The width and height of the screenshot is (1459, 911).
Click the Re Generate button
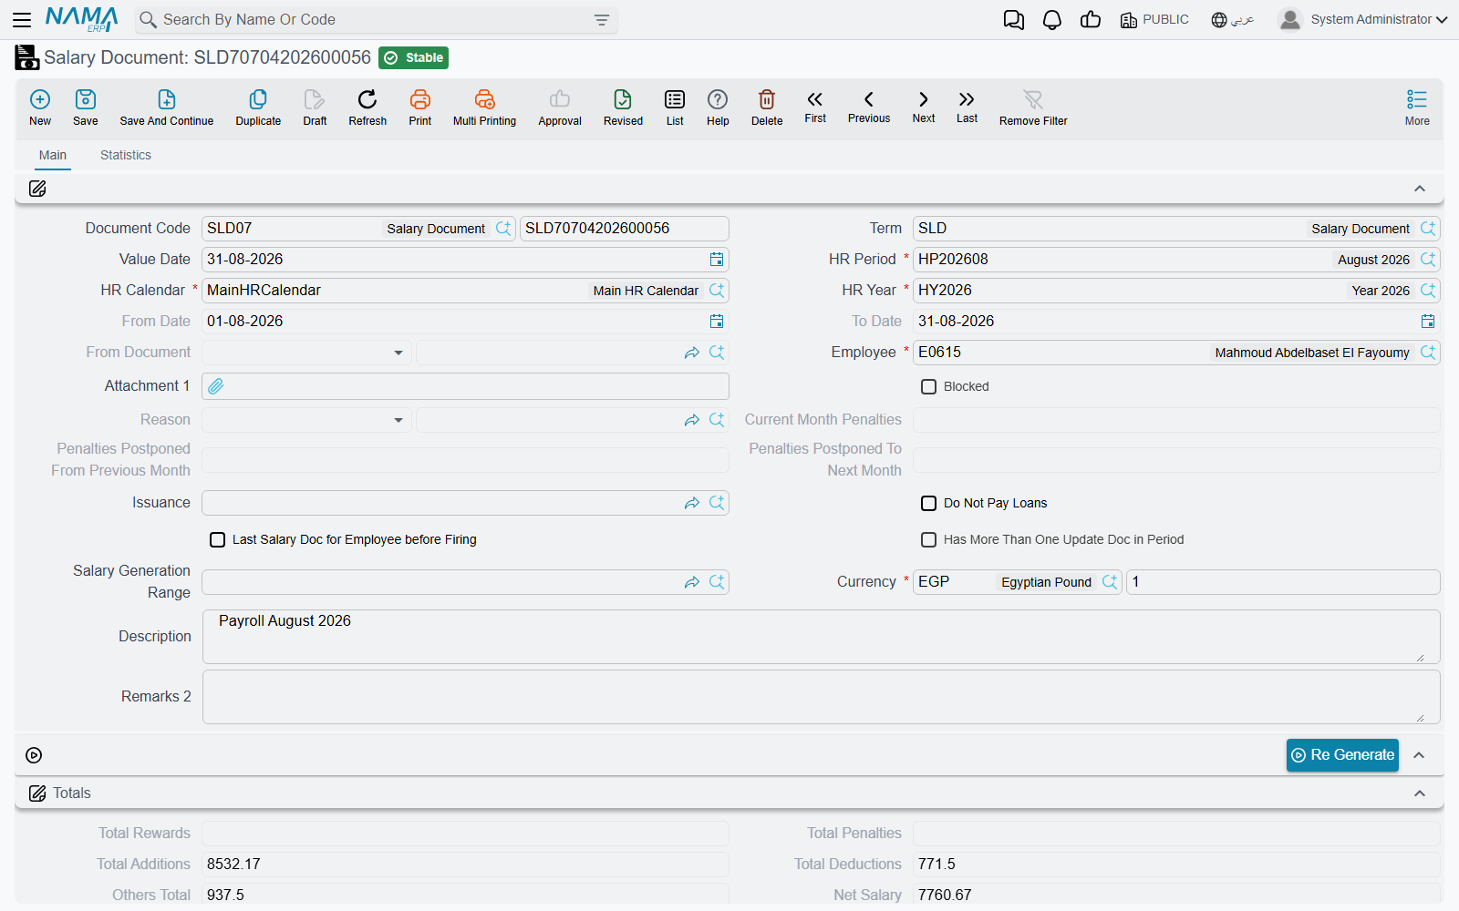1342,755
